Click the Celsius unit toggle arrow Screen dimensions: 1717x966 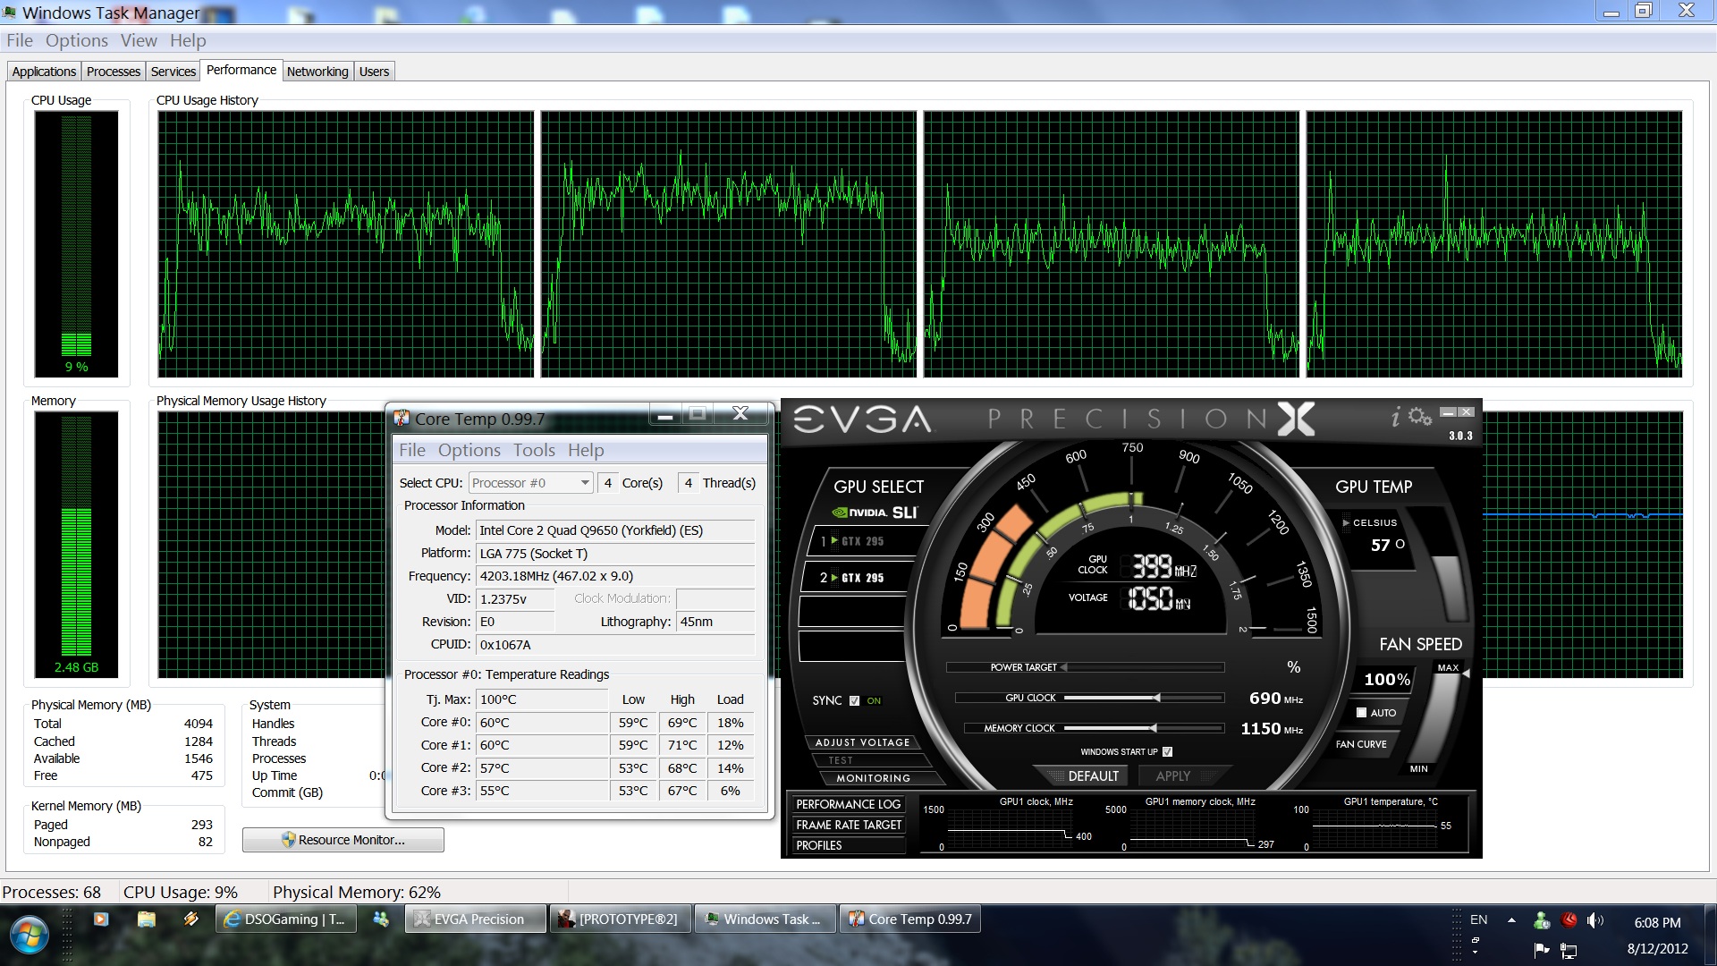1346,522
